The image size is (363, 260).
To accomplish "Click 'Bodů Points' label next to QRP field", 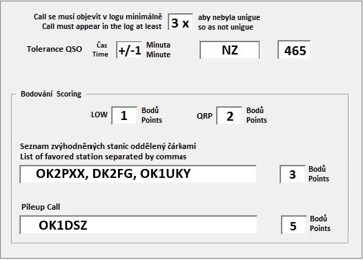I will [x=257, y=115].
